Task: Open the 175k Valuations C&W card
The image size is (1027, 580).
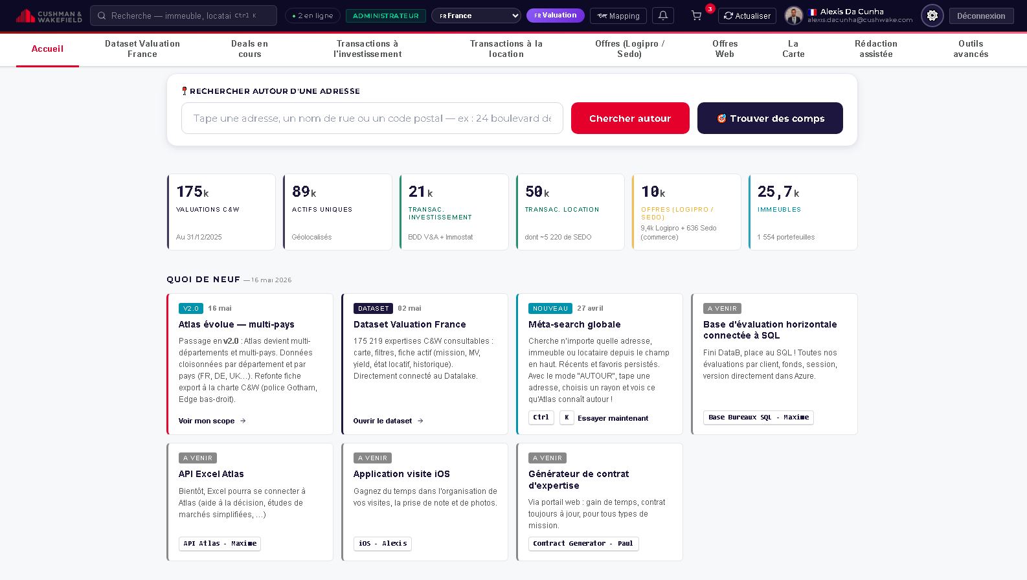Action: point(221,212)
